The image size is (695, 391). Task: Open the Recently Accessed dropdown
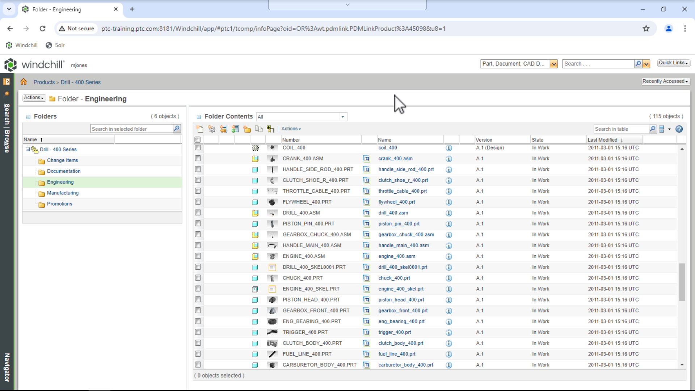click(665, 81)
